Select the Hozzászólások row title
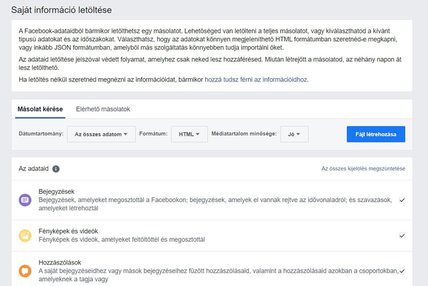The image size is (428, 286). (x=60, y=263)
